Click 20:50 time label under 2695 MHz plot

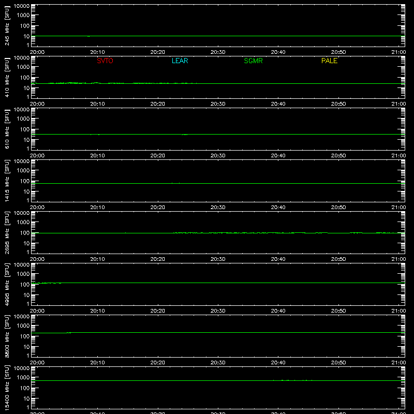pyautogui.click(x=338, y=259)
